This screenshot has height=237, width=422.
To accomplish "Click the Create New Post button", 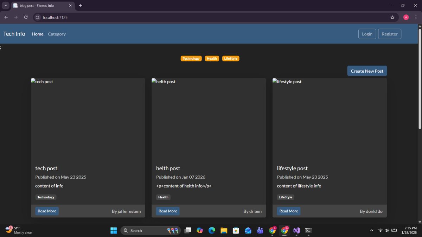I will tap(367, 71).
